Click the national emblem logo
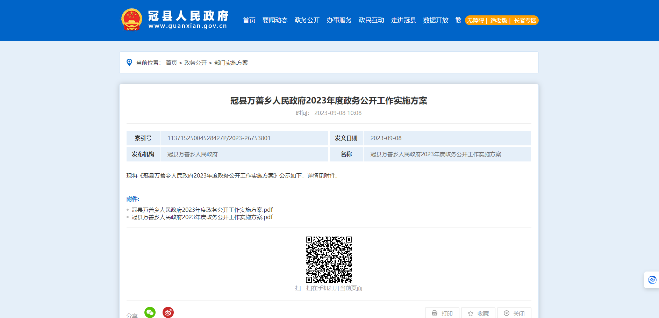The image size is (659, 318). click(x=132, y=20)
